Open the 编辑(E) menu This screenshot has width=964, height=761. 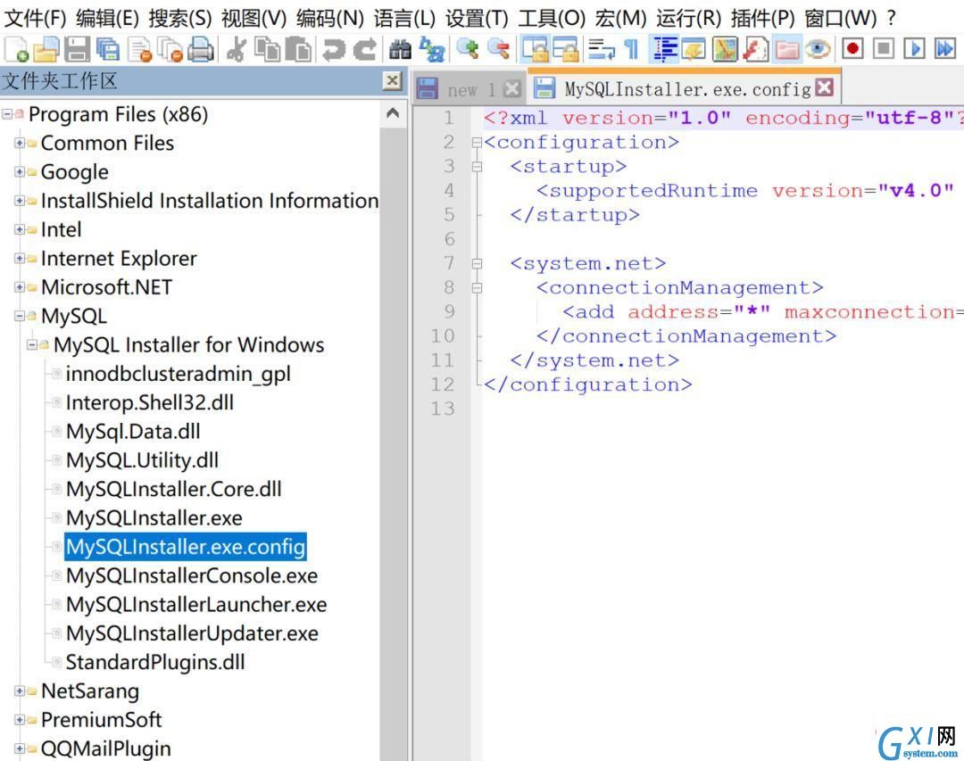point(108,19)
